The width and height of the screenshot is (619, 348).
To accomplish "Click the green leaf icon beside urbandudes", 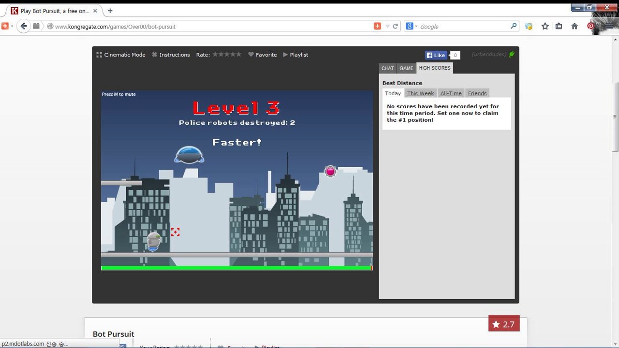I will [512, 55].
